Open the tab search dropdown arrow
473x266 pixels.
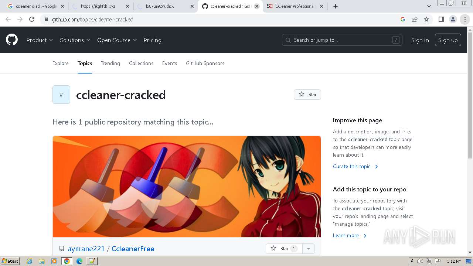coord(429,6)
